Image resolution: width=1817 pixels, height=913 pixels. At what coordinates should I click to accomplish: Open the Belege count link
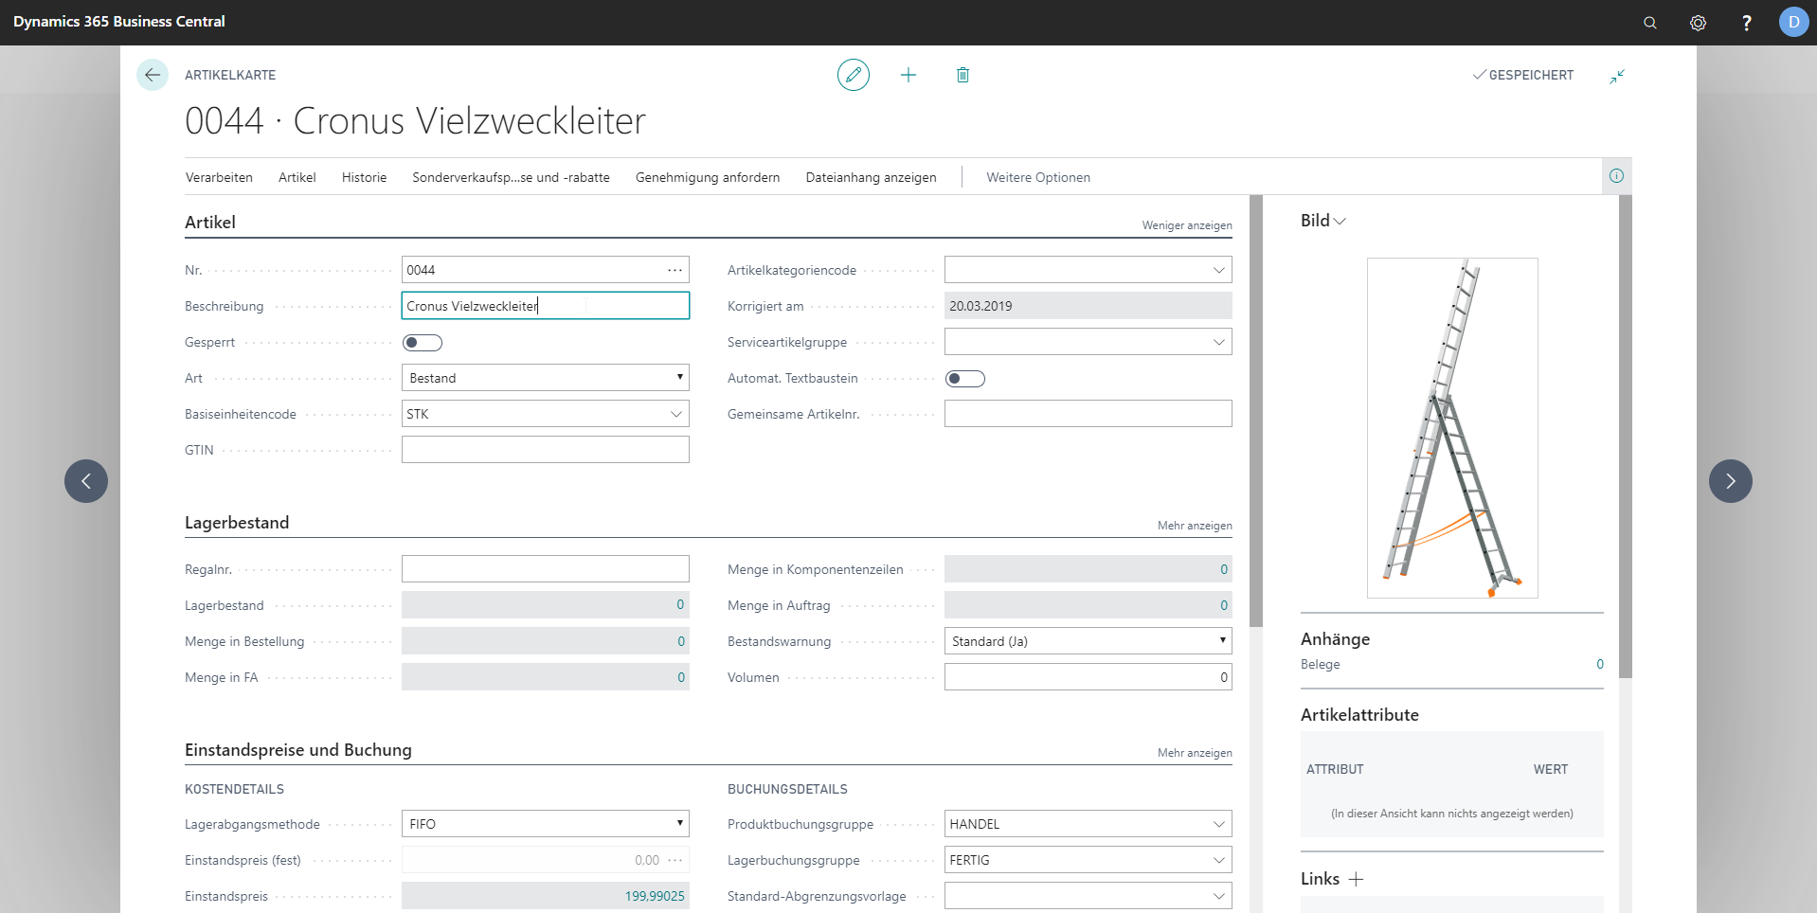(1600, 664)
